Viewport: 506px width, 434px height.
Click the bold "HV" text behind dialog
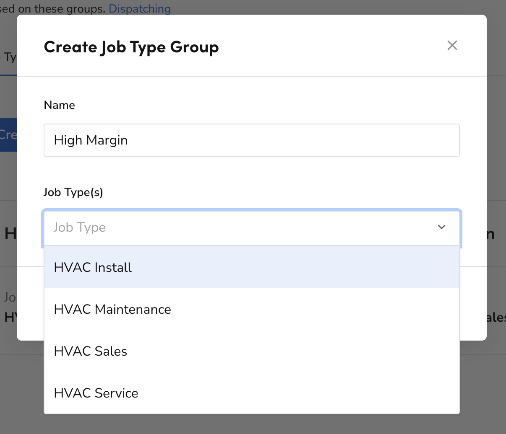10,317
